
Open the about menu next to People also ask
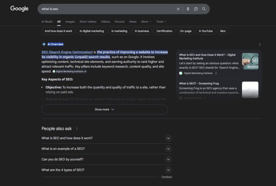coord(77,129)
